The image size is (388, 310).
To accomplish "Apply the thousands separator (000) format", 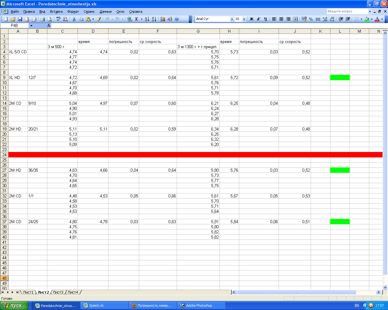I will pos(318,19).
